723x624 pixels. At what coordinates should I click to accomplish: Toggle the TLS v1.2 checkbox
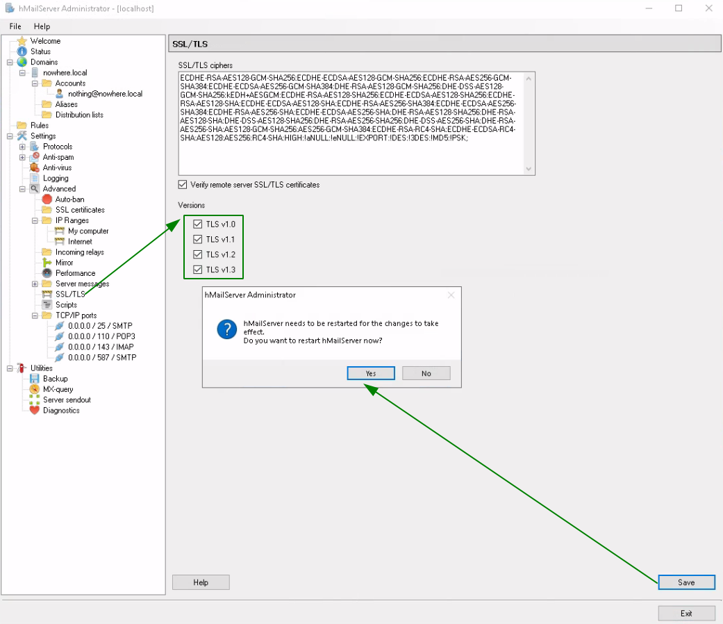(x=198, y=254)
